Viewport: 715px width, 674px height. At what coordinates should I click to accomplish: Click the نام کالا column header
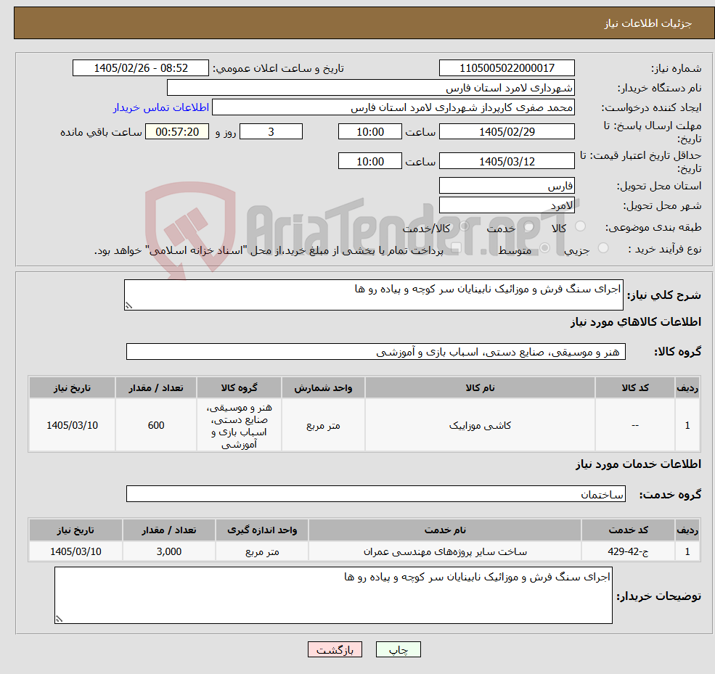tap(480, 388)
